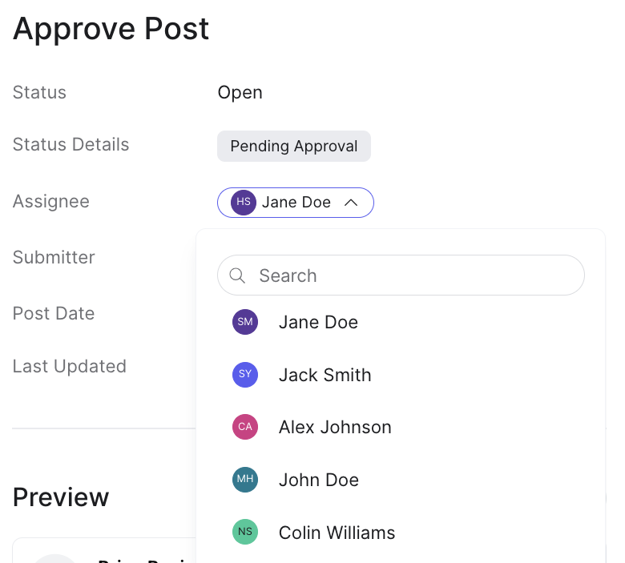Click the Open status value
The height and width of the screenshot is (563, 625).
(240, 92)
